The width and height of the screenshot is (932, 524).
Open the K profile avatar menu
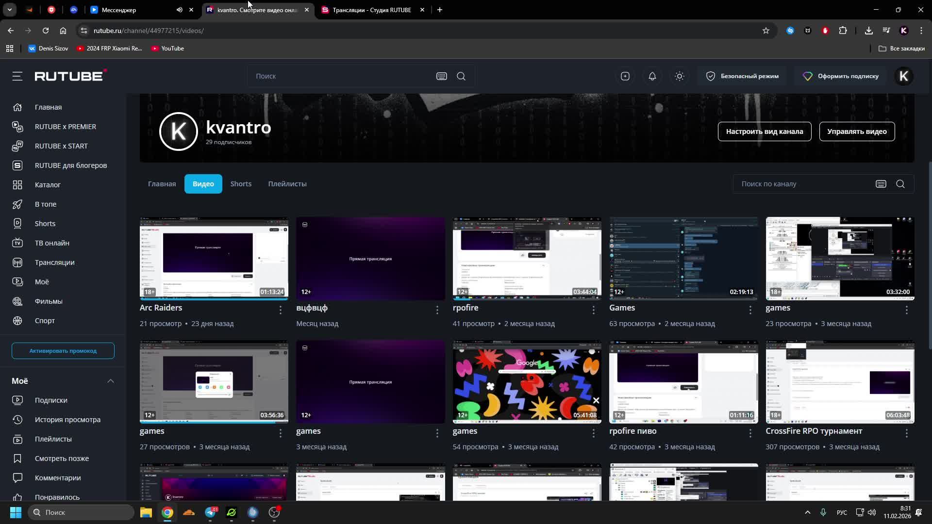point(904,76)
